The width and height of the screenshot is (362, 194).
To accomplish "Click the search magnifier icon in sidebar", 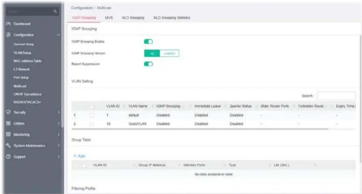I will pyautogui.click(x=55, y=11).
